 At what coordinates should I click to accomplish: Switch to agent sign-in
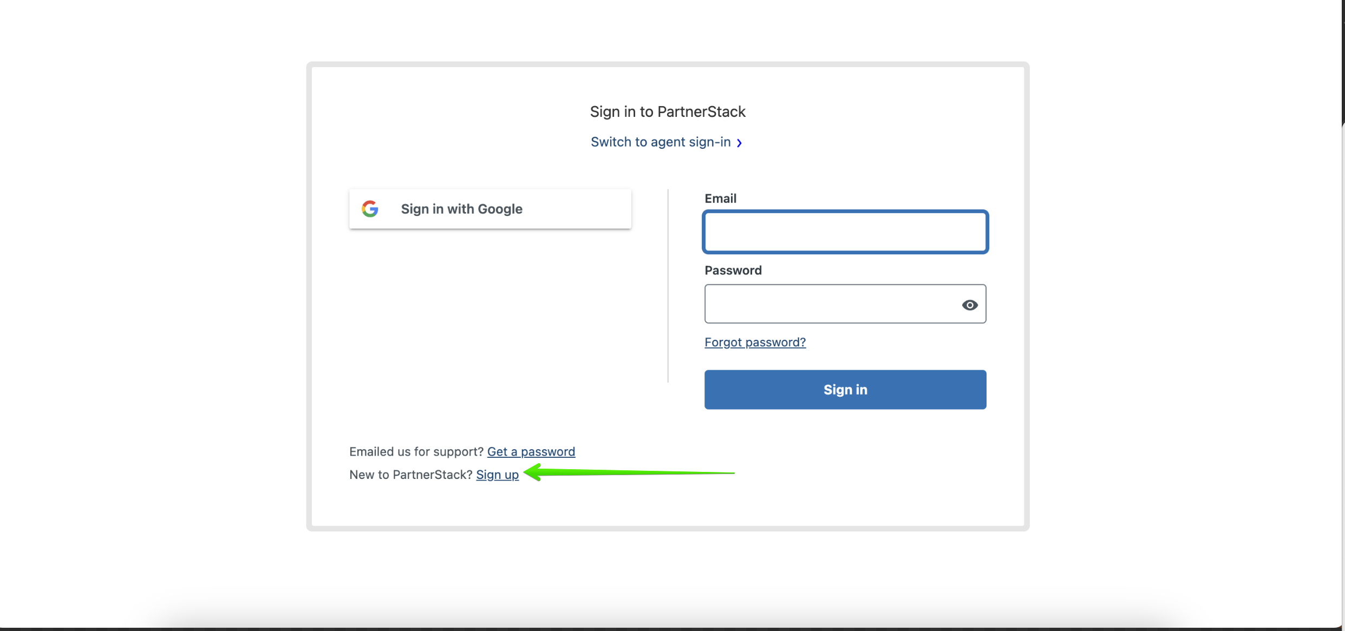[660, 142]
